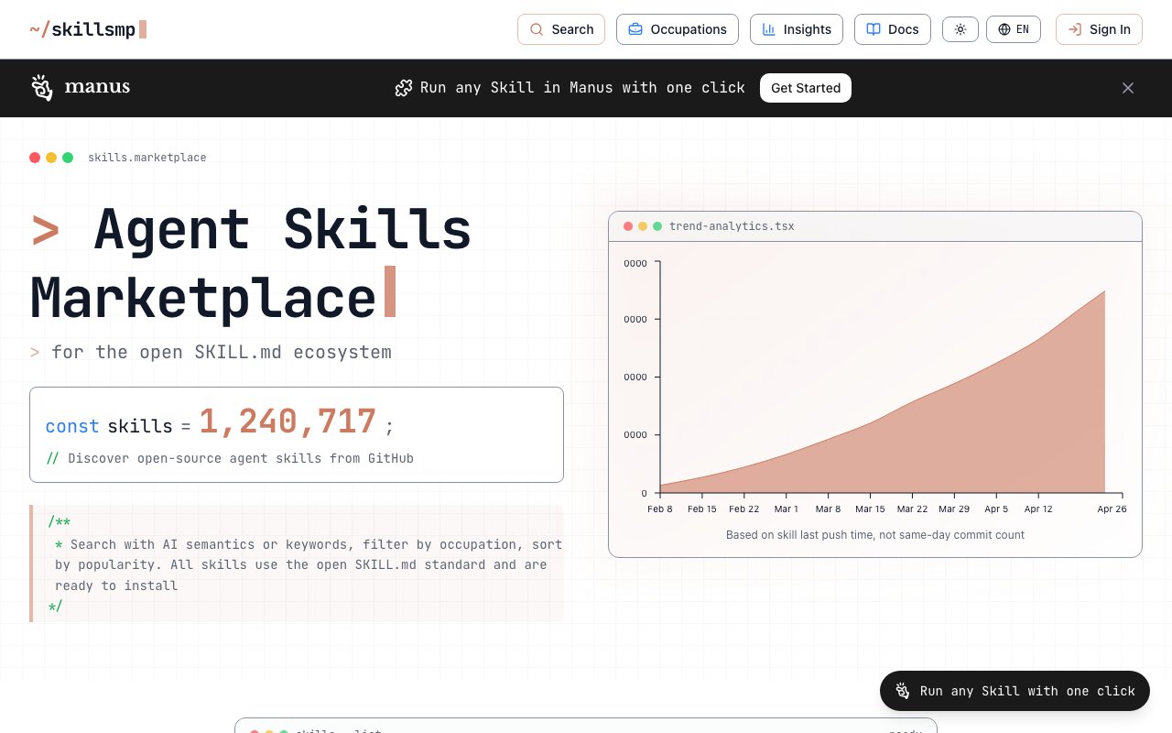Click the "Mar 1" axis label on the chart
Screen dimensions: 1172x733
[787, 509]
